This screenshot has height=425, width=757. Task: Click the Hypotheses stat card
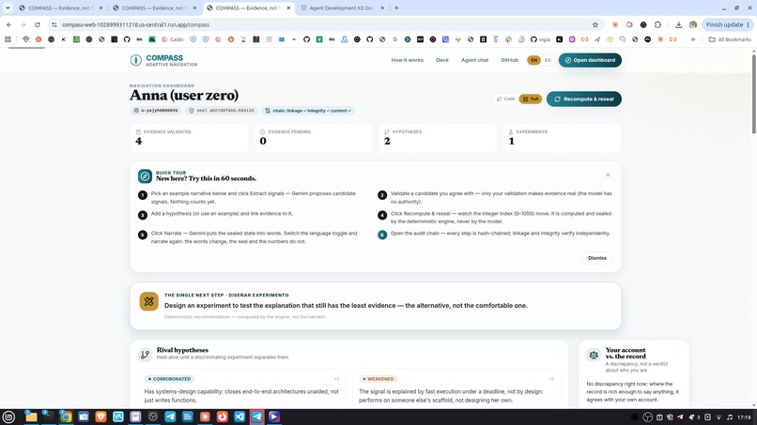pyautogui.click(x=438, y=138)
